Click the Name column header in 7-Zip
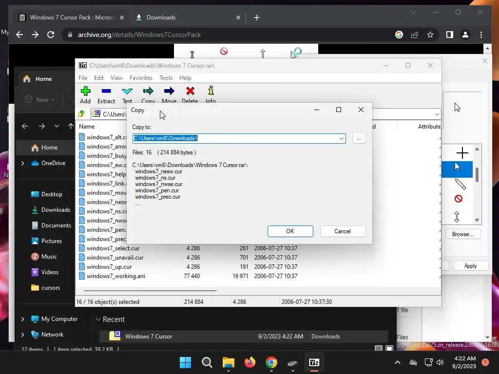This screenshot has width=499, height=374. [x=87, y=126]
